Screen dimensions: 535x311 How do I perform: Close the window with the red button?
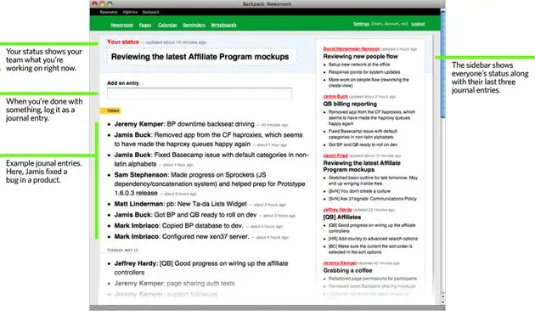coord(94,3)
